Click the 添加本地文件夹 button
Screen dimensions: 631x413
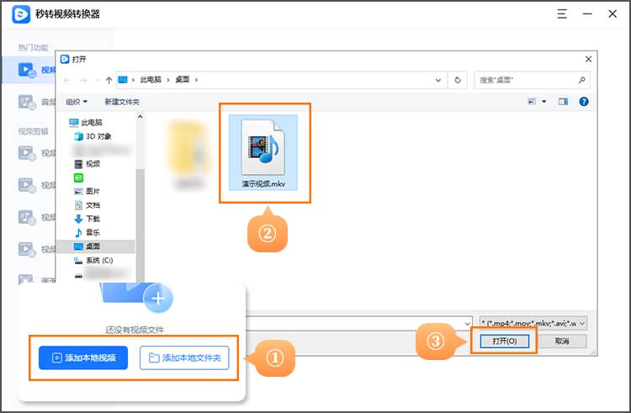click(184, 357)
